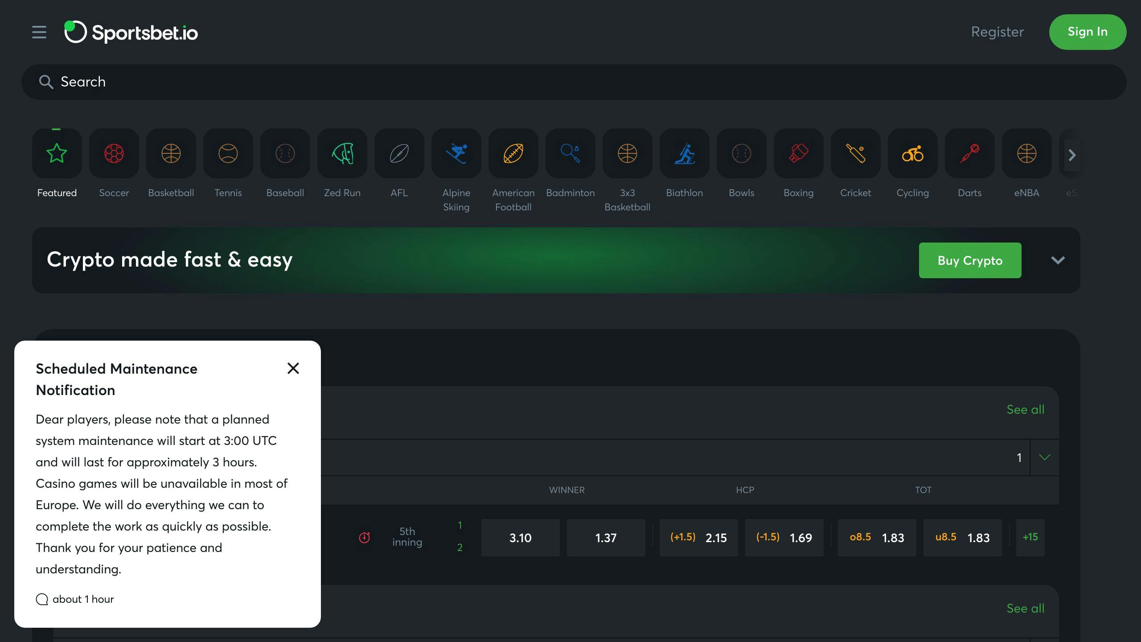Expand the crypto banner dropdown arrow

coord(1057,260)
